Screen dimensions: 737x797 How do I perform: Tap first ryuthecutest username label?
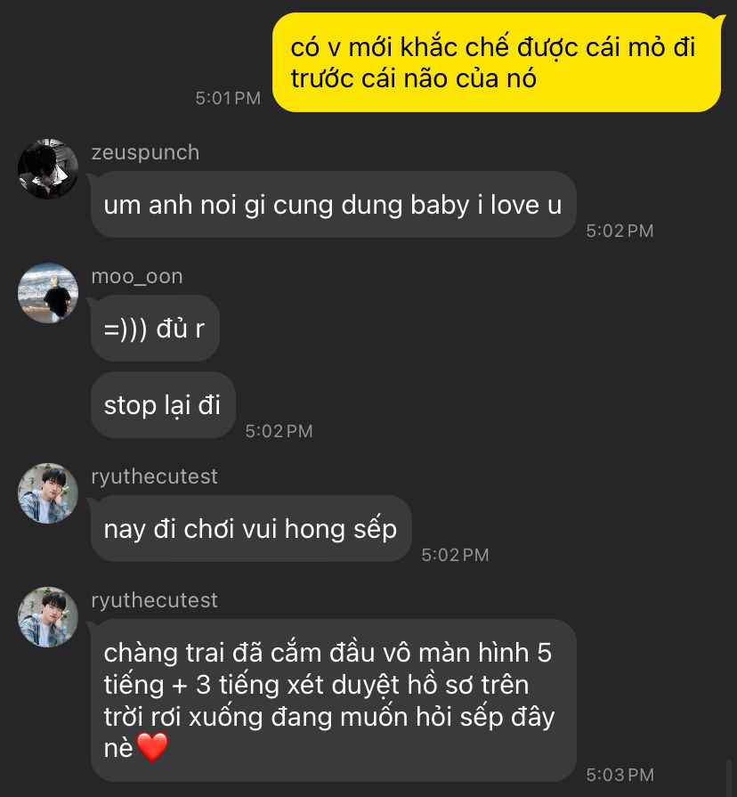tap(154, 476)
